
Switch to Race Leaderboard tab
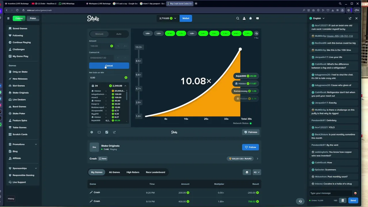point(156,172)
